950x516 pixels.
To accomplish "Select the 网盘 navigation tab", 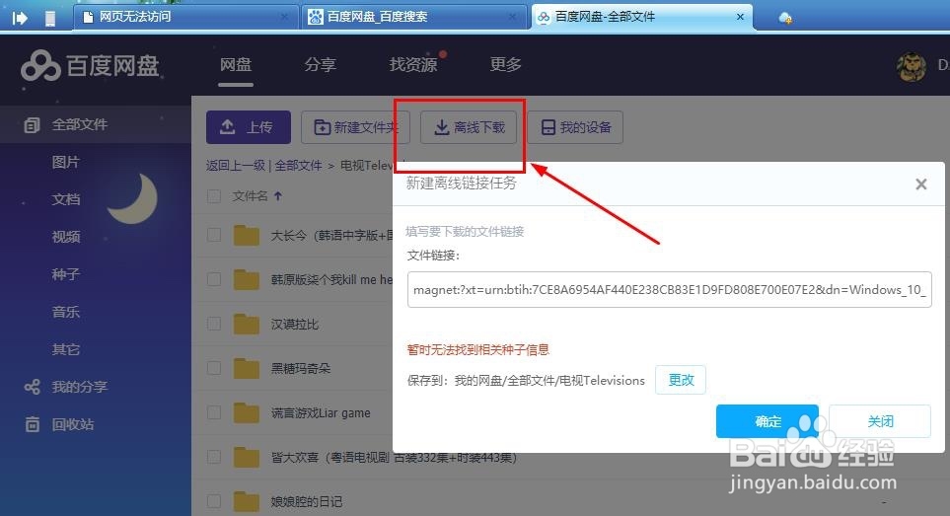I will point(236,65).
